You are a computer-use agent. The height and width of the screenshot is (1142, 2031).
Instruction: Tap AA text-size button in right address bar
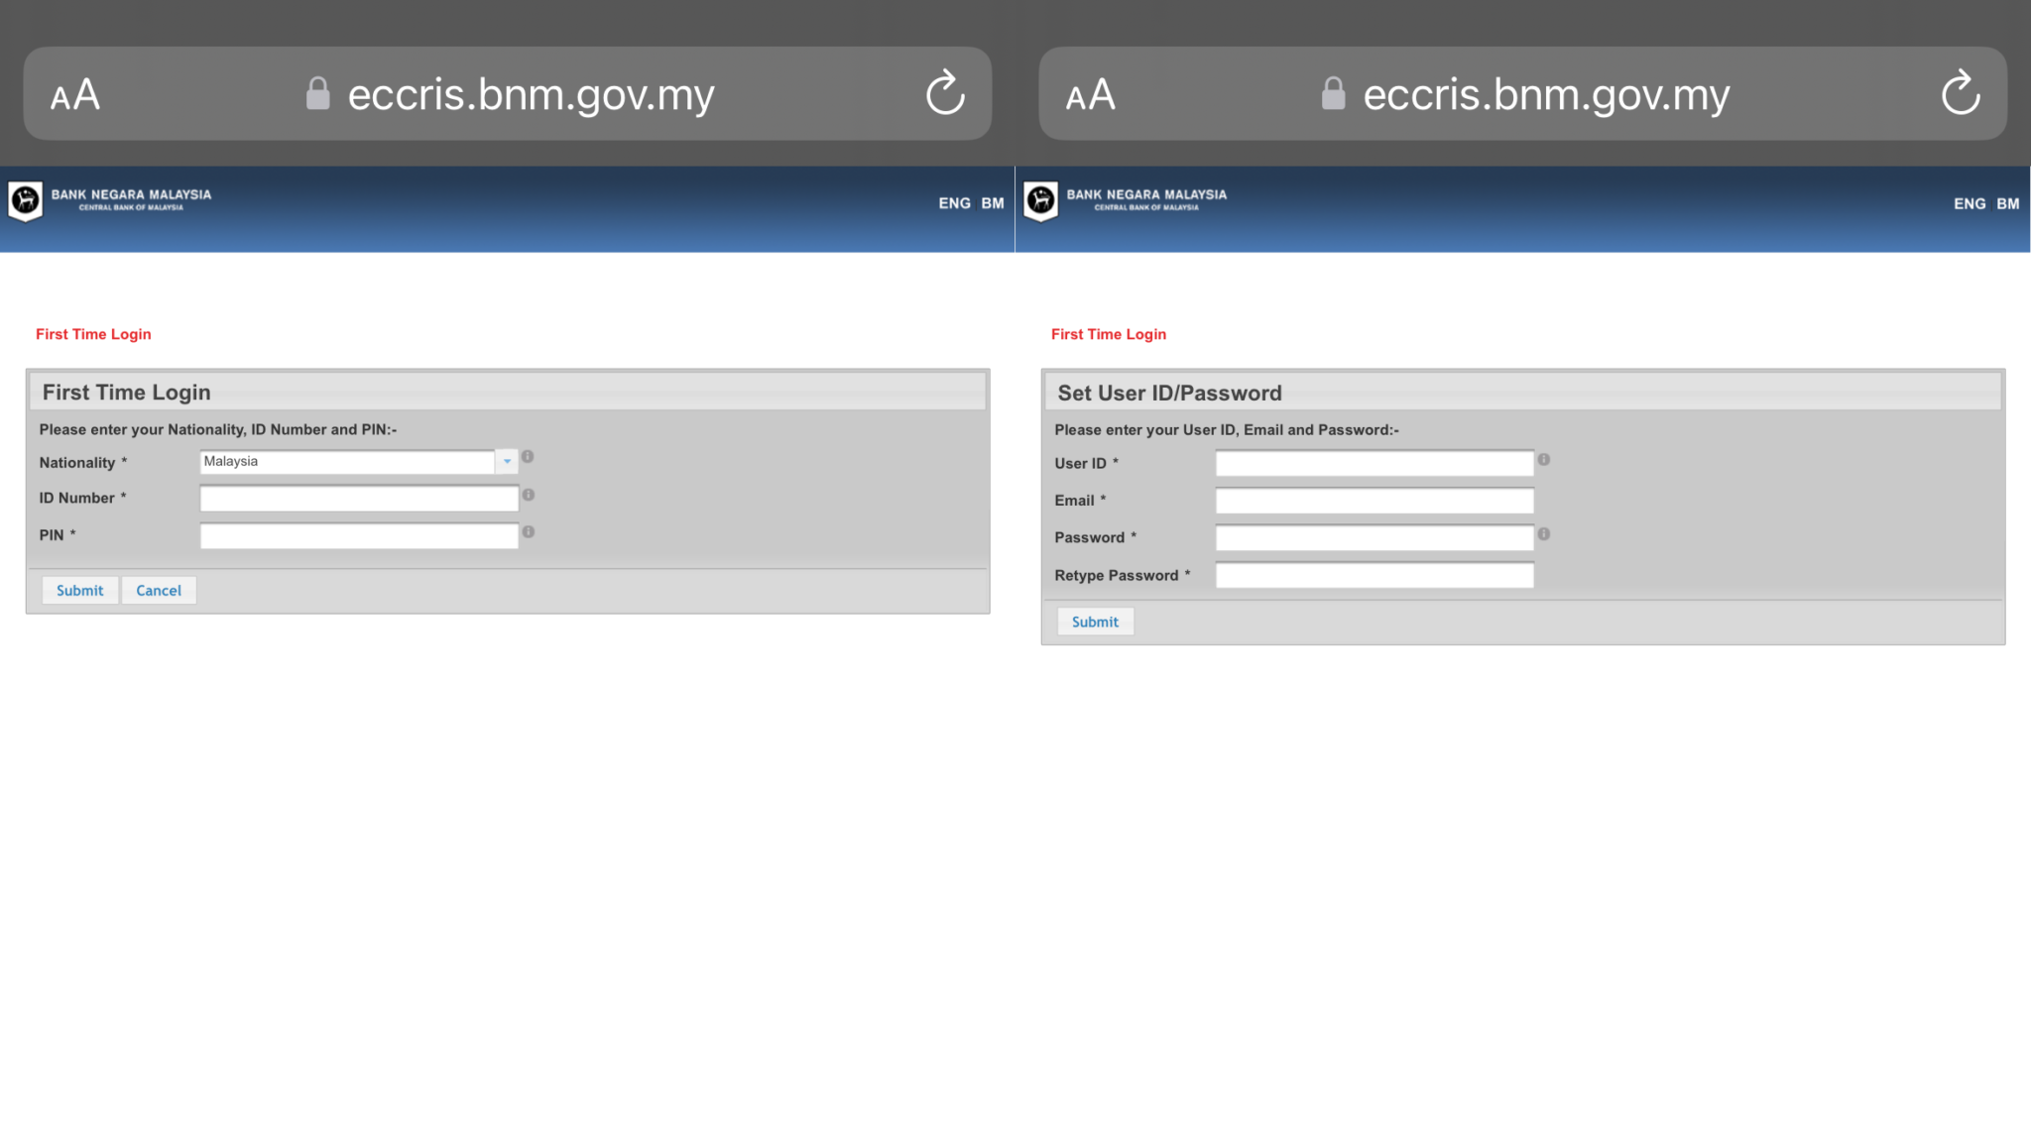(x=1091, y=95)
